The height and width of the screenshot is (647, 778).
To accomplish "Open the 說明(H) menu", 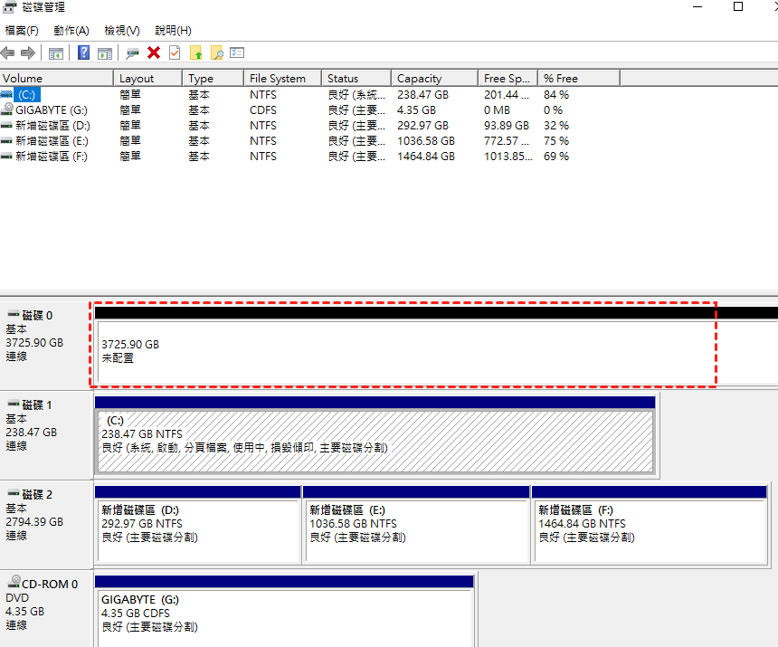I will pyautogui.click(x=173, y=31).
